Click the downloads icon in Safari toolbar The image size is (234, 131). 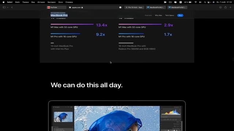pyautogui.click(x=220, y=7)
